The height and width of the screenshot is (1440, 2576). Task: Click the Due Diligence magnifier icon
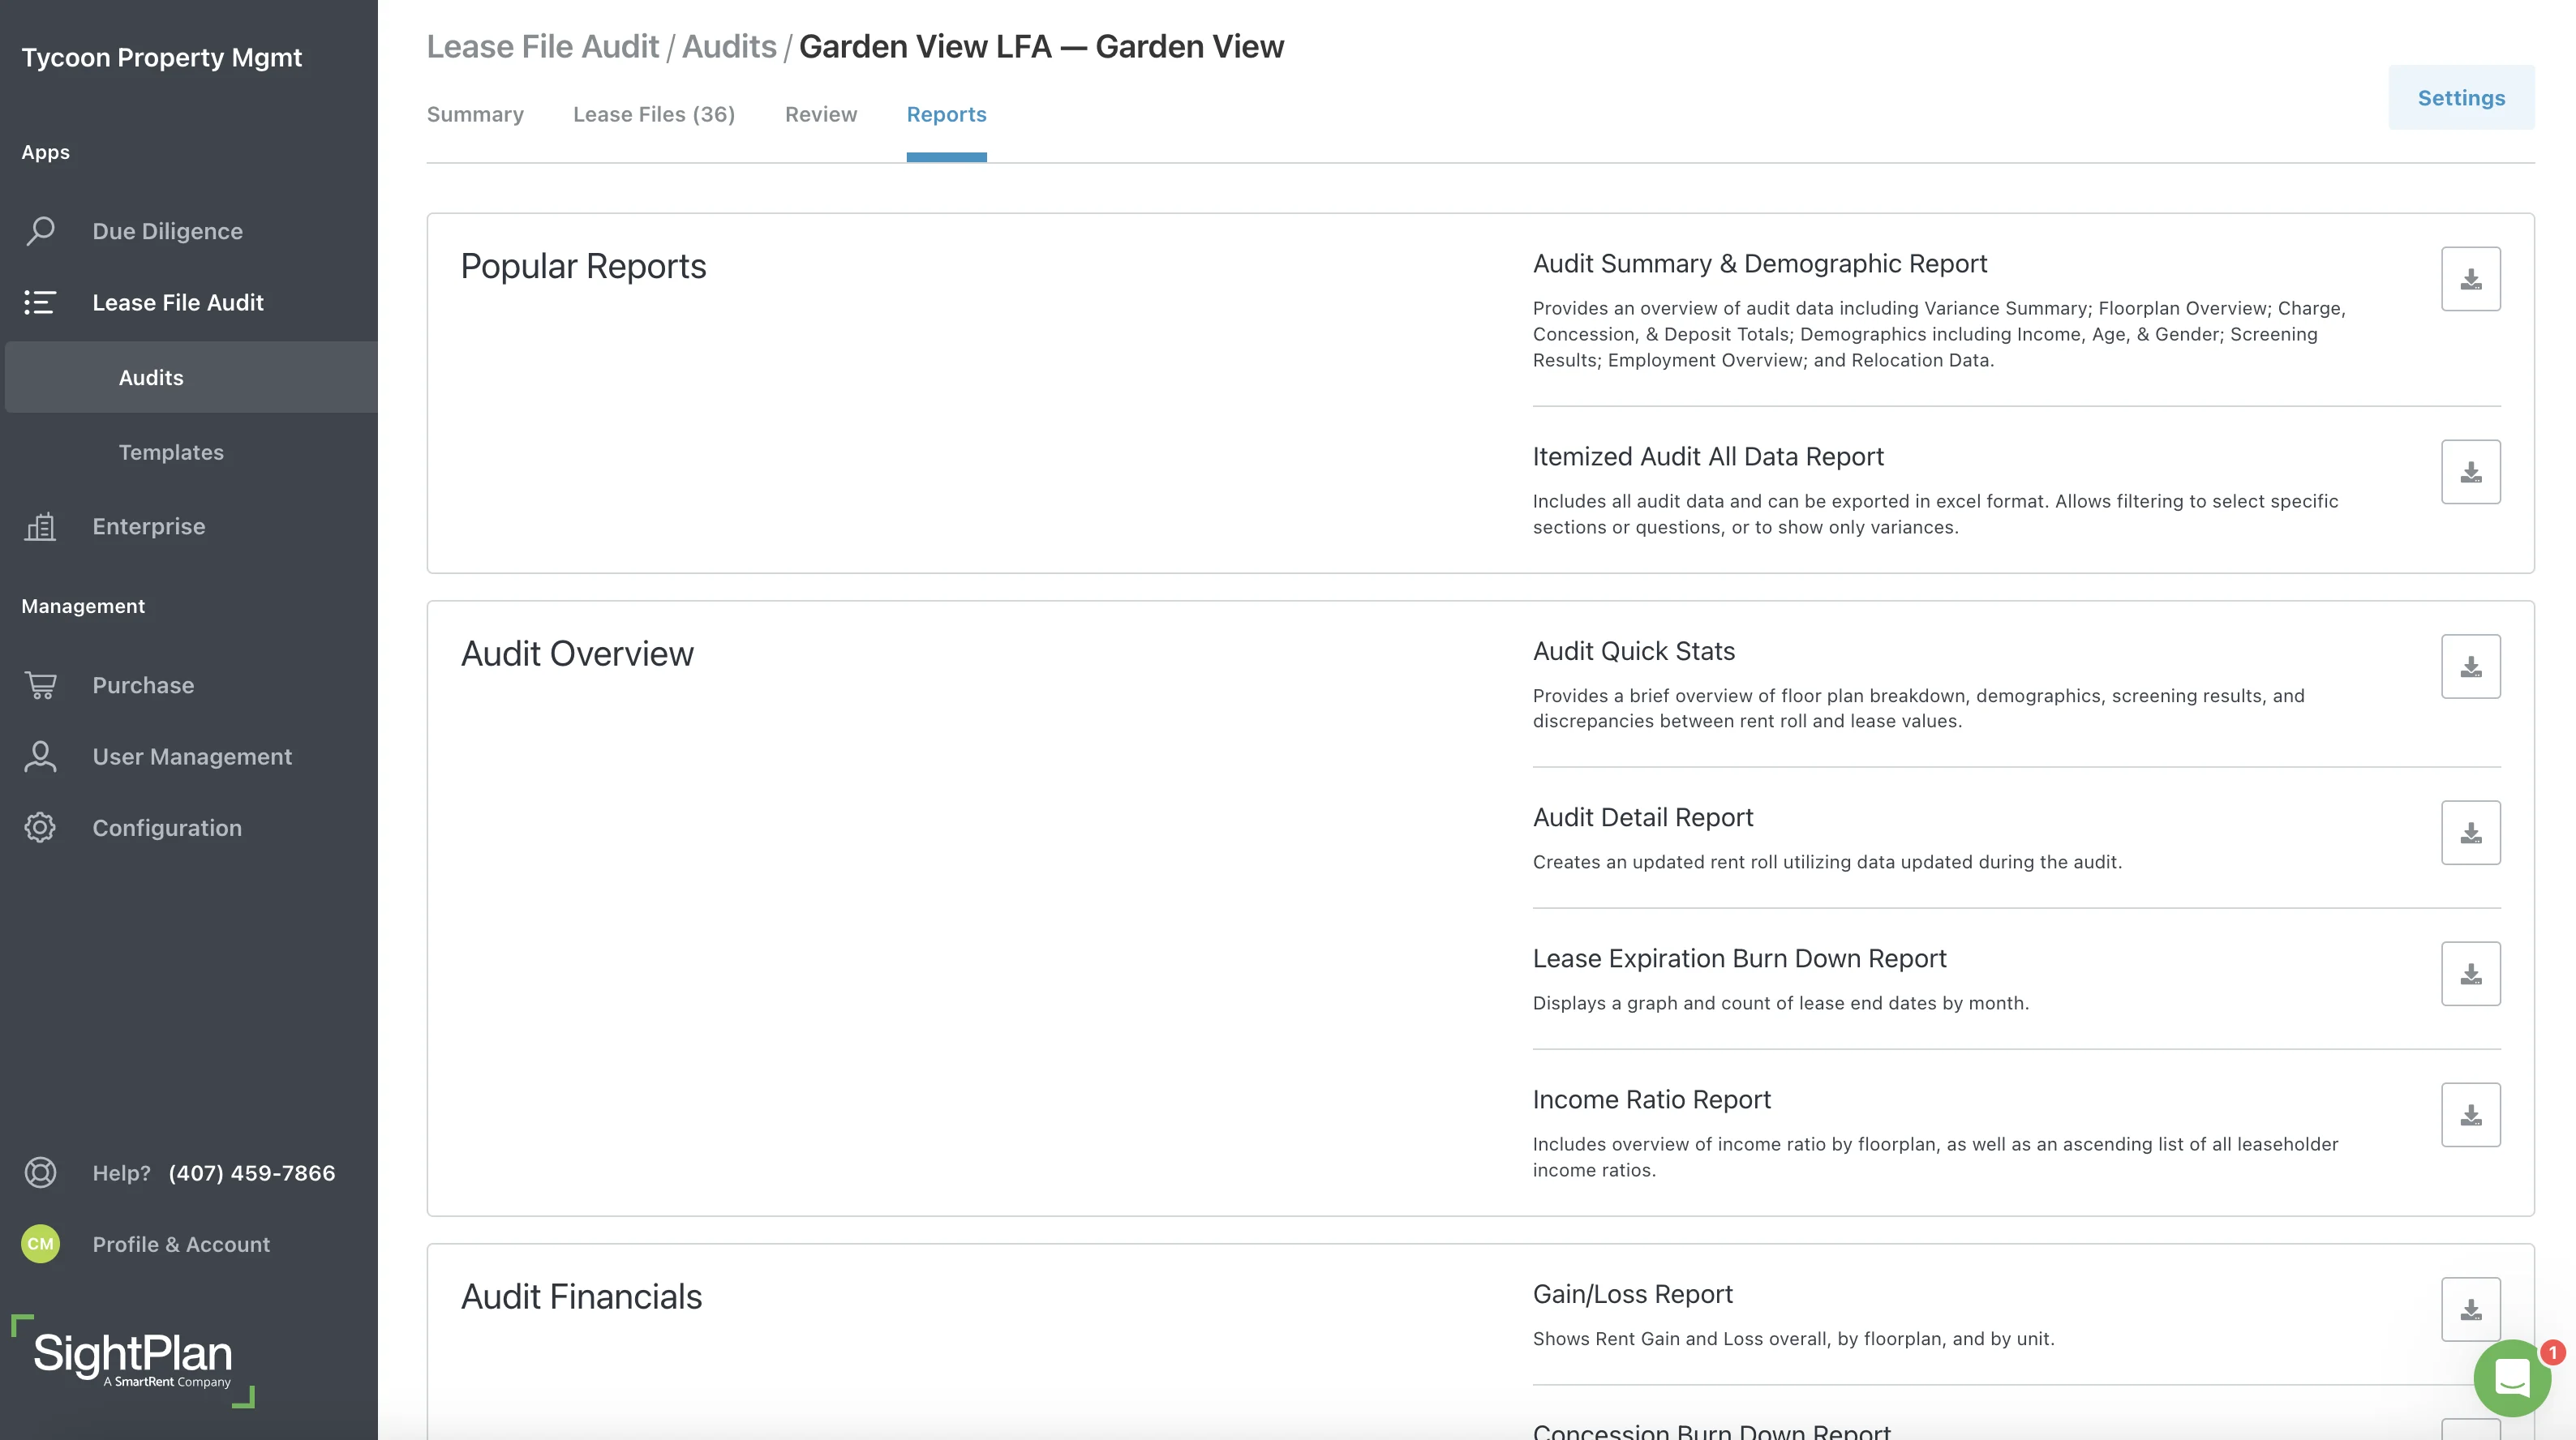click(40, 231)
